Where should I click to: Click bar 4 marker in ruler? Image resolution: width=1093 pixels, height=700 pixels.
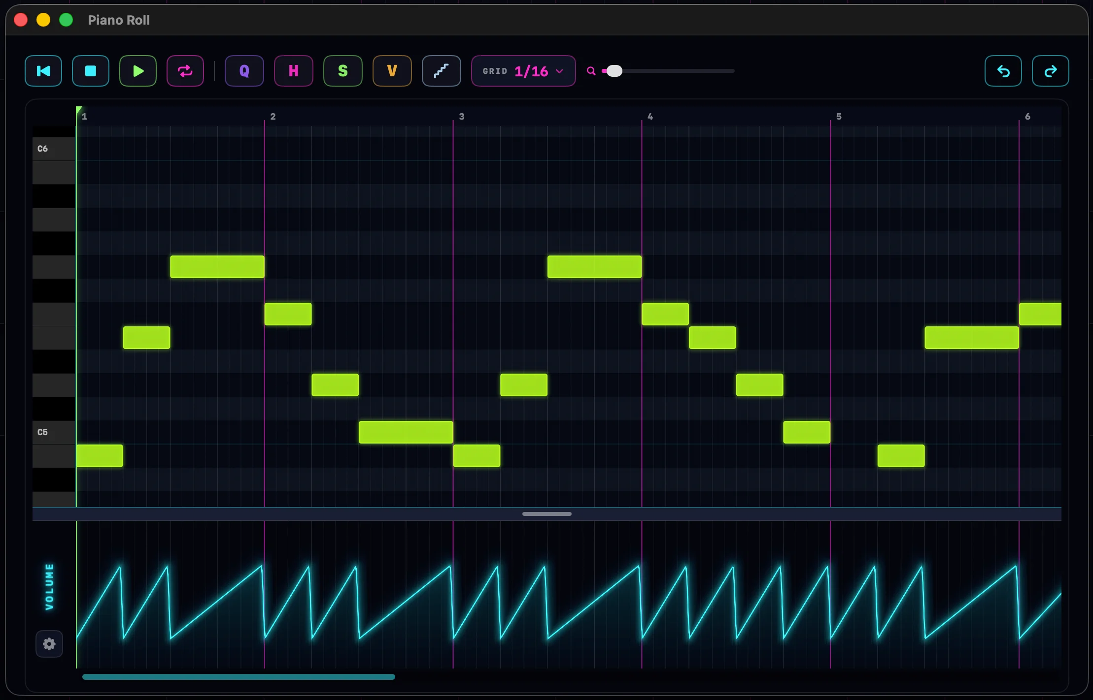650,117
